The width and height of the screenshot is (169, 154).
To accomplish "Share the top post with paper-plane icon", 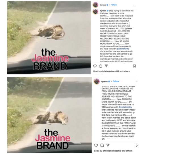I will [106, 66].
